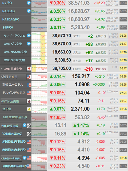Open the NYダウ mini chart thumbnail
This screenshot has height=171, width=128.
pyautogui.click(x=39, y=3)
